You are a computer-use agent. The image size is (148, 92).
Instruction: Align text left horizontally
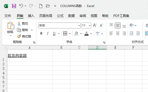(x=111, y=33)
